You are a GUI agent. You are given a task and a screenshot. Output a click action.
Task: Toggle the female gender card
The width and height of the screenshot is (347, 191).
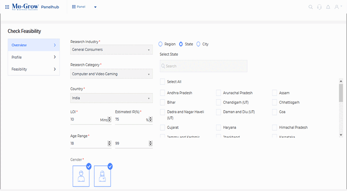[x=102, y=176]
